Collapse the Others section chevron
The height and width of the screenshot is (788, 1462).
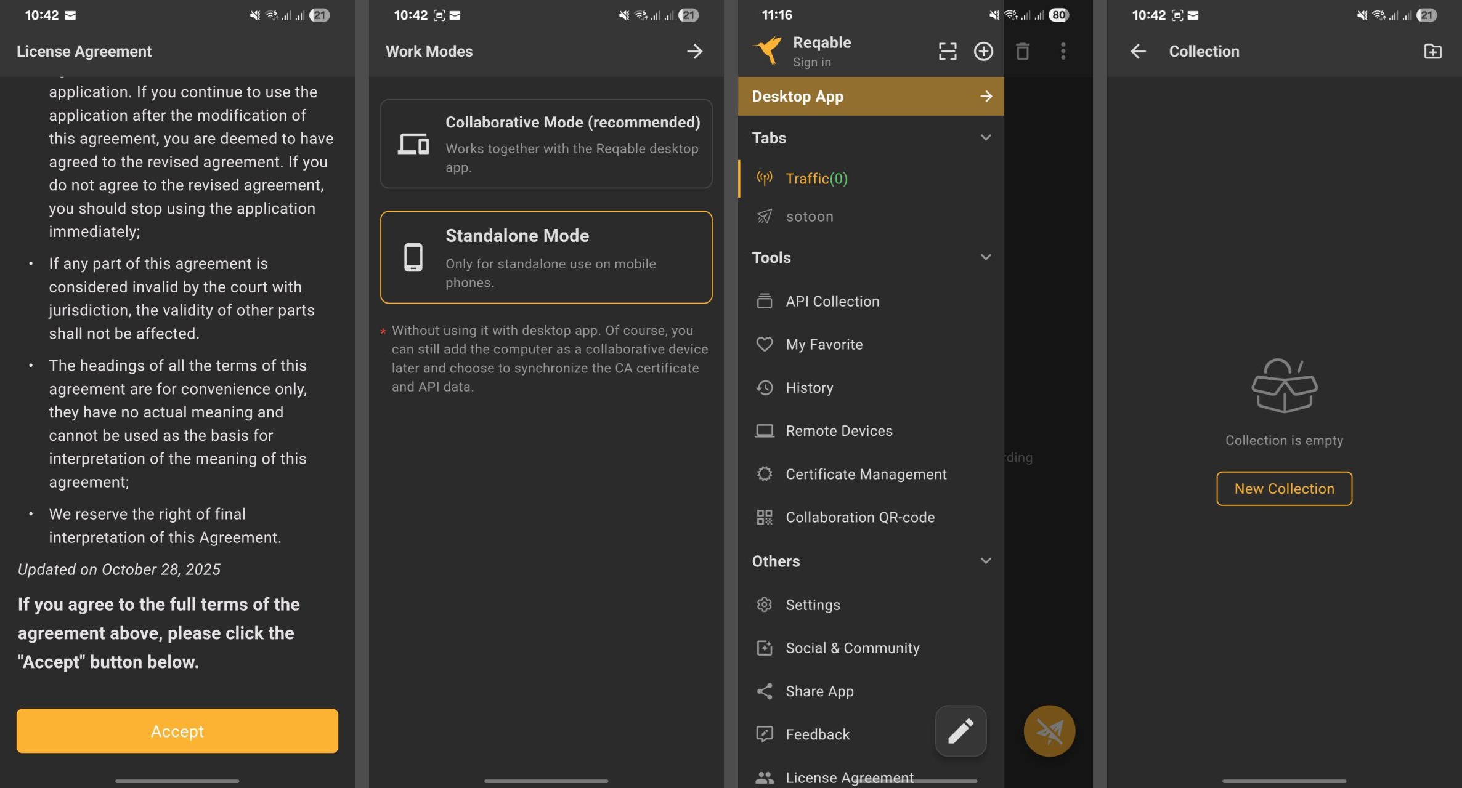pyautogui.click(x=985, y=561)
